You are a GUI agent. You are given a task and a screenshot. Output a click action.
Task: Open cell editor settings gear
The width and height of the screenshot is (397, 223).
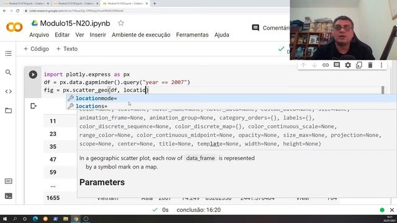coord(348,65)
